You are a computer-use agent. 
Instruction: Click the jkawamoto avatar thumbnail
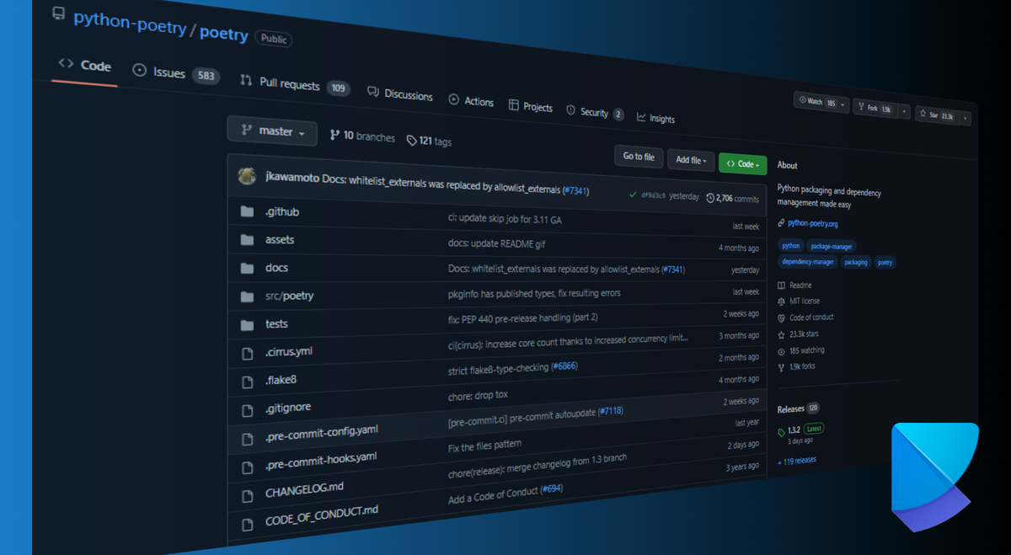(x=247, y=175)
